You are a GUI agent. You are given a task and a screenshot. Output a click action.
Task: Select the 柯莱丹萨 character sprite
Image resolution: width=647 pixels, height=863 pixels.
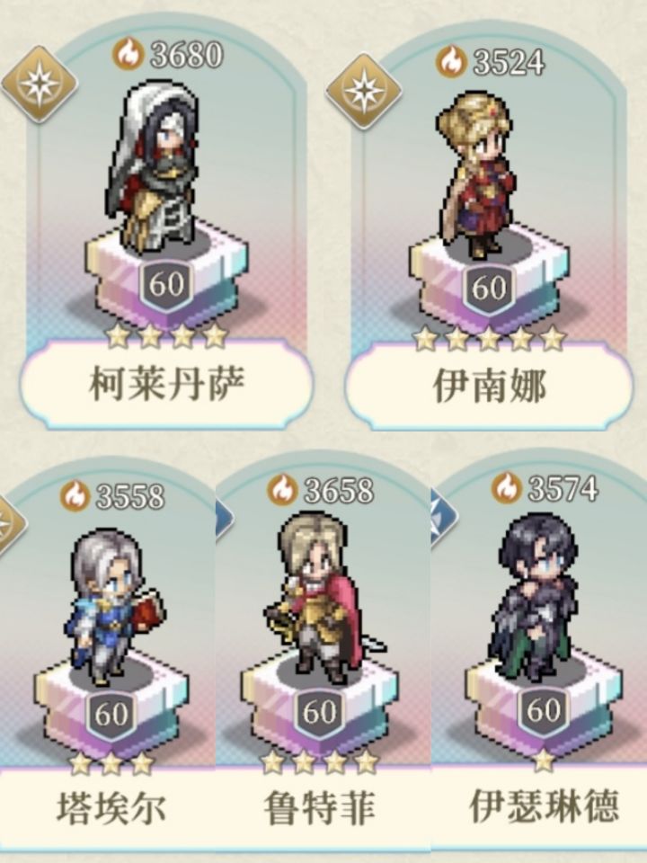(x=154, y=170)
